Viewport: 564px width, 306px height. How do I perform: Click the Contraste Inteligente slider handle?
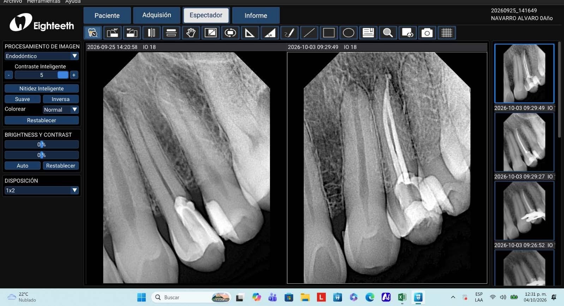click(x=63, y=75)
